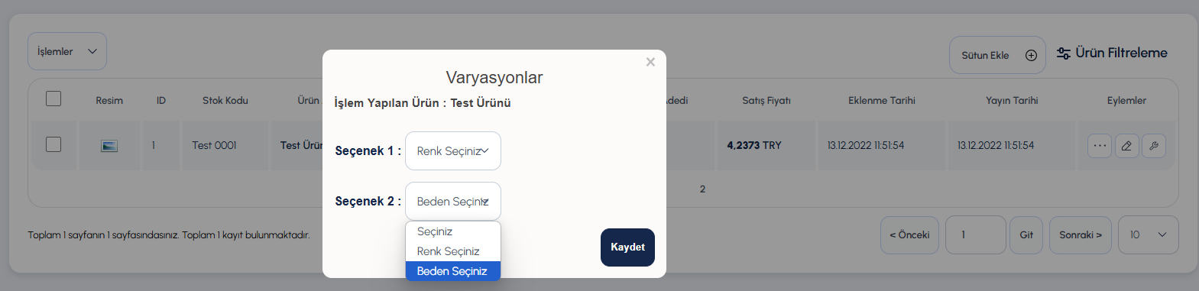The image size is (1199, 291).
Task: Expand the 10 per page dropdown
Action: click(x=1148, y=234)
